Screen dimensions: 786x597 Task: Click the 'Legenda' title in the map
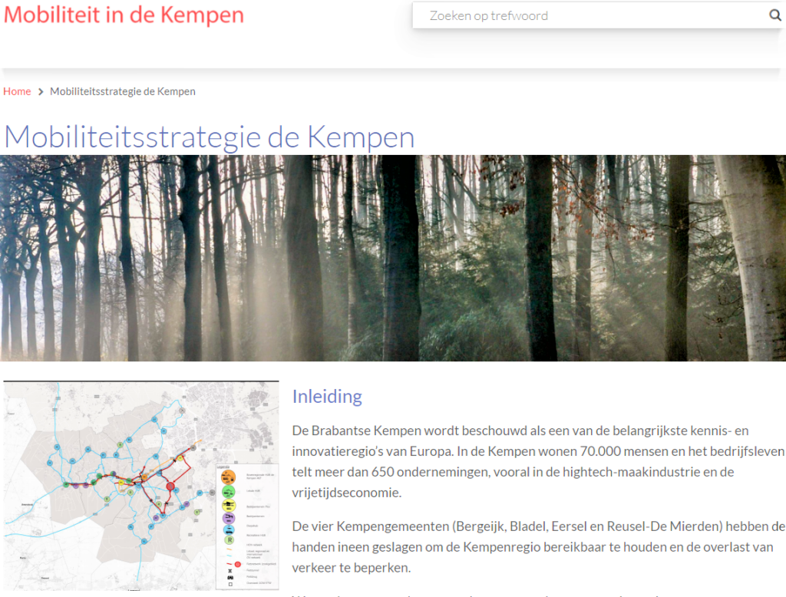pyautogui.click(x=223, y=465)
